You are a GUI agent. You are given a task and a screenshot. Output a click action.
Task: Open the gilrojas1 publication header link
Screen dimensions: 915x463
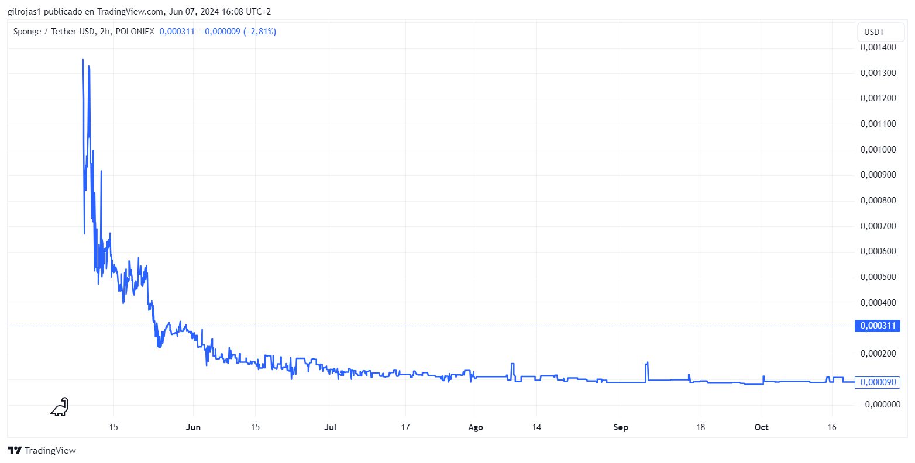click(25, 11)
